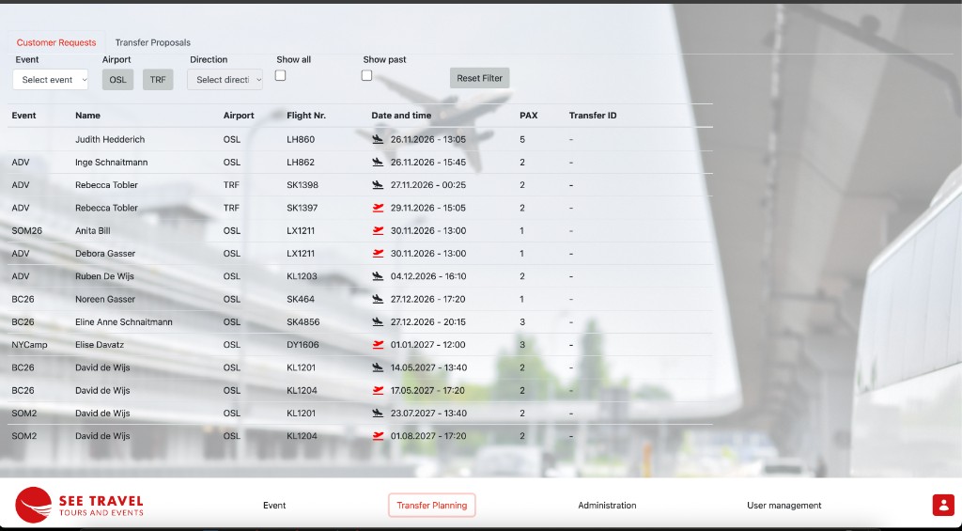Open the Transfer Planning navigation item

pyautogui.click(x=432, y=506)
